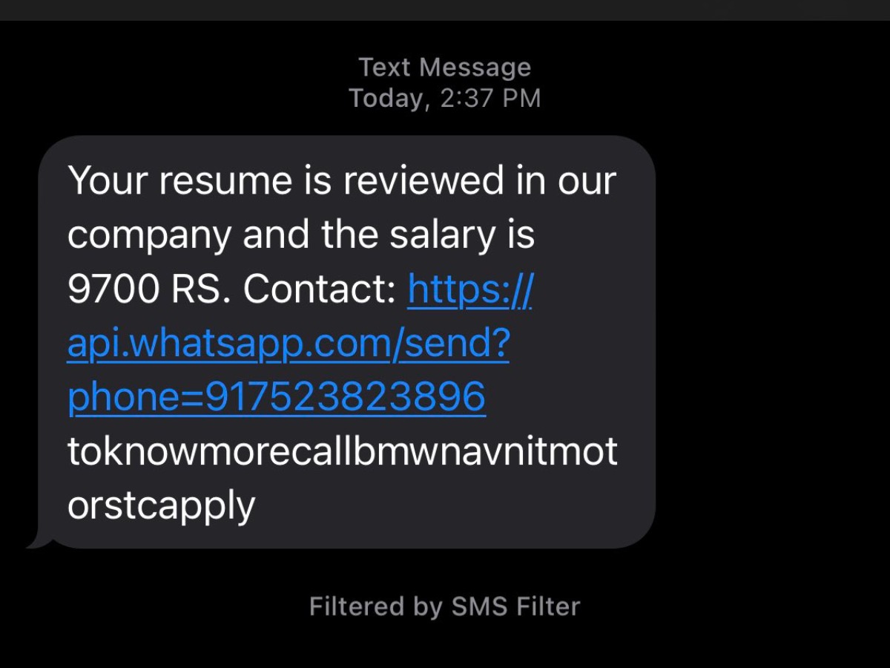Screen dimensions: 890x668
Task: Tap the "orstcapply" text in the bubble
Action: click(161, 505)
